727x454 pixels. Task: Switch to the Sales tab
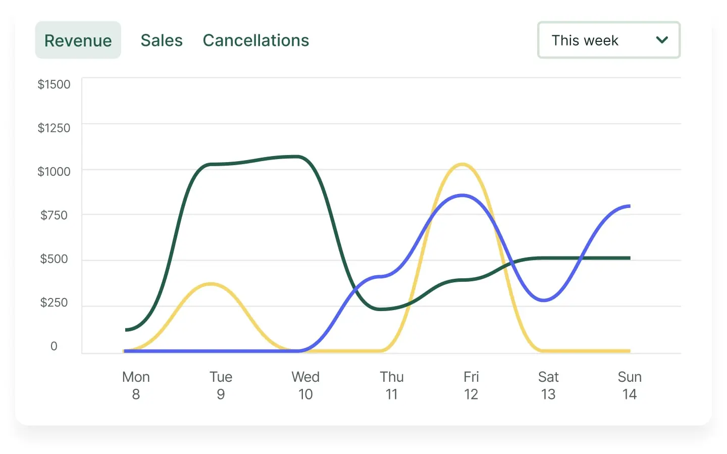tap(162, 40)
